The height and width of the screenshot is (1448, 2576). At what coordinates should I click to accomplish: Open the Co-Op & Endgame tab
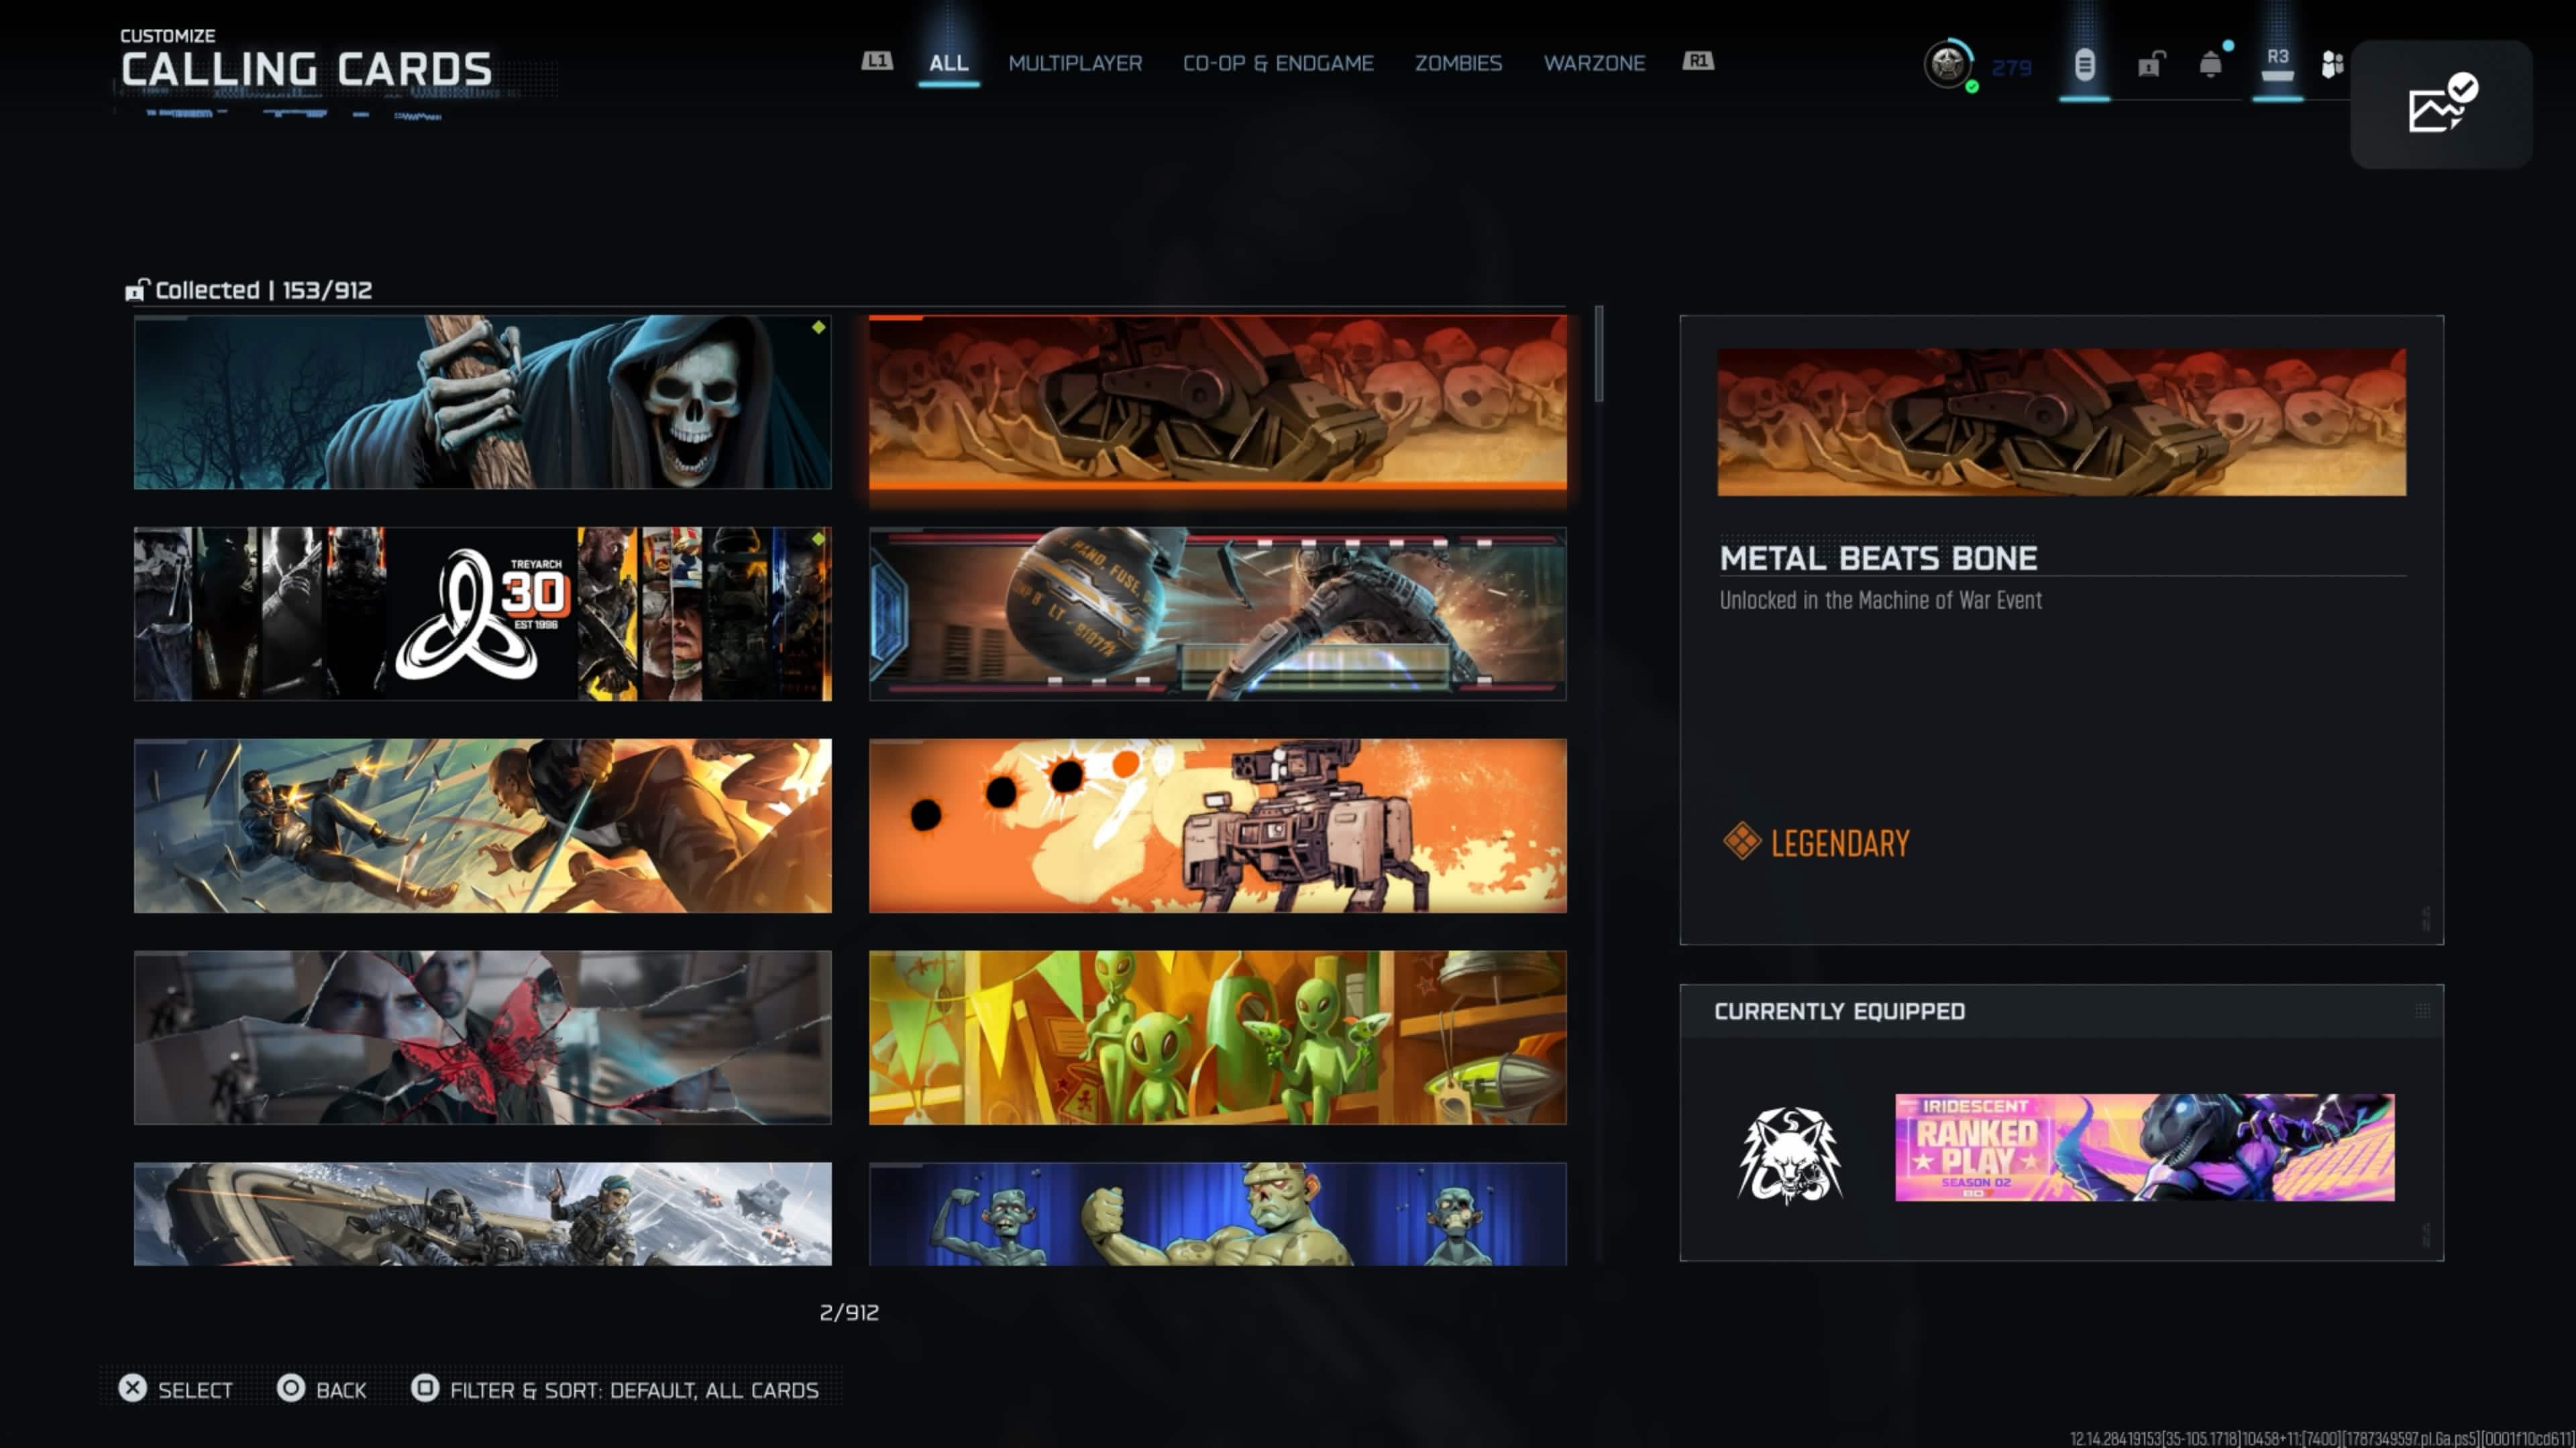point(1278,63)
